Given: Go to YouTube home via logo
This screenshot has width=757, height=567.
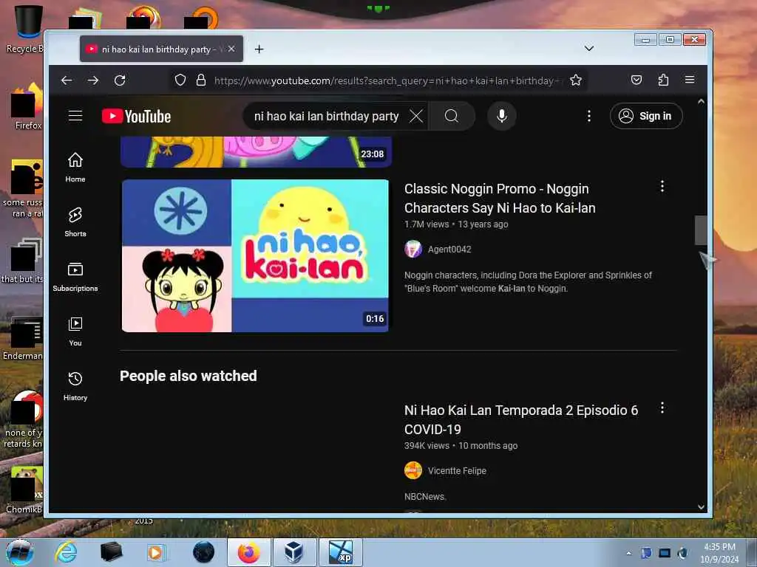Looking at the screenshot, I should click(x=136, y=116).
